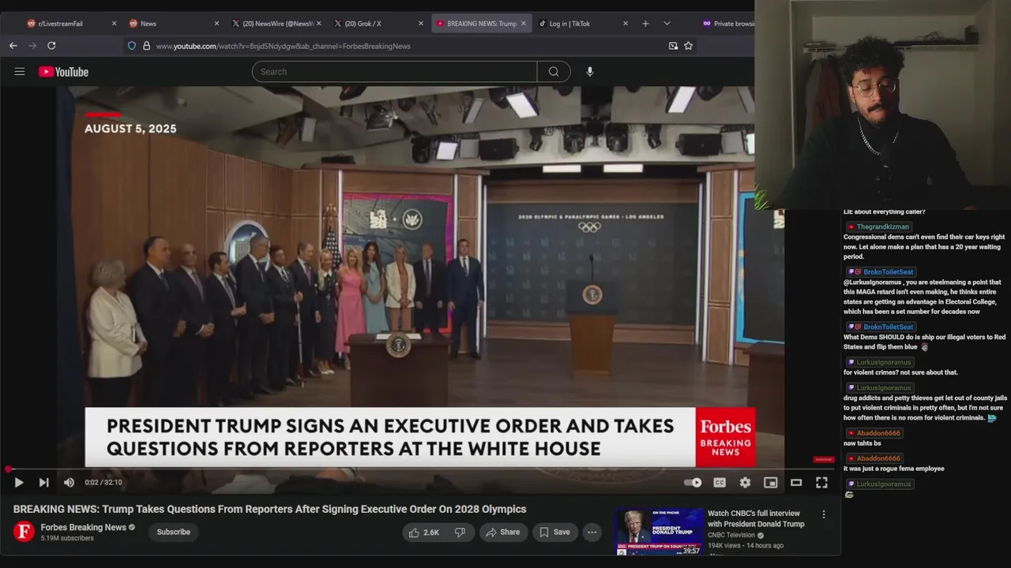The image size is (1011, 568).
Task: Open picture-in-picture icon in address bar
Action: (673, 46)
